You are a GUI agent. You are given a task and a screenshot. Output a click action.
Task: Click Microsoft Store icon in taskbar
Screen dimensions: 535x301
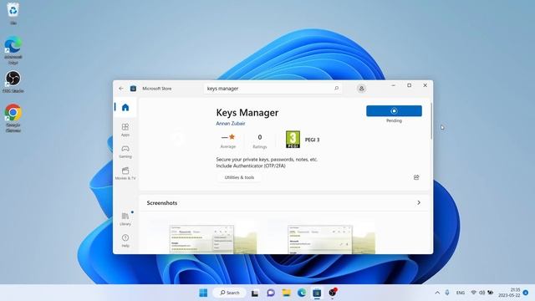coord(317,293)
